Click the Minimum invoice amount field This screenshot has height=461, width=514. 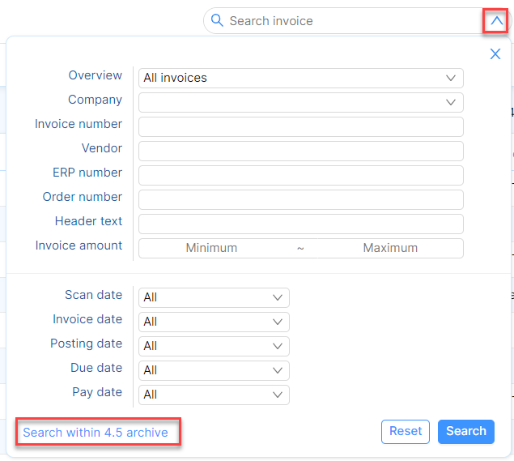[x=212, y=248]
